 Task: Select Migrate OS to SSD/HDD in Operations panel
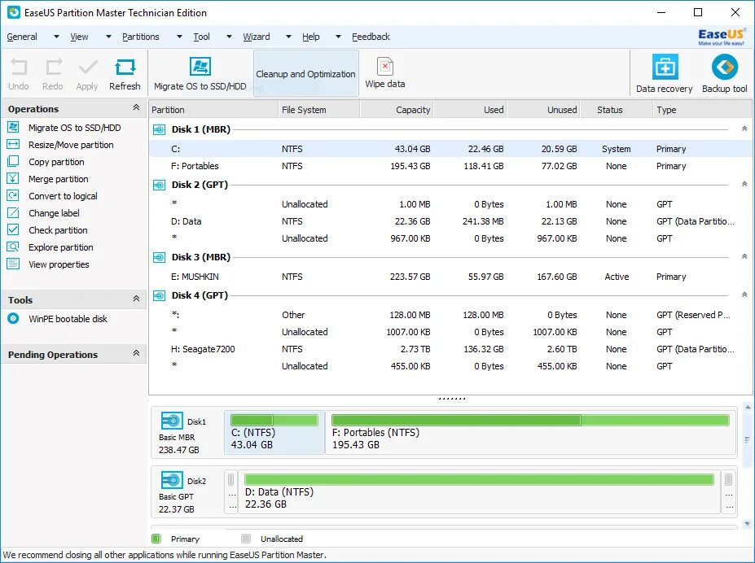pos(75,128)
